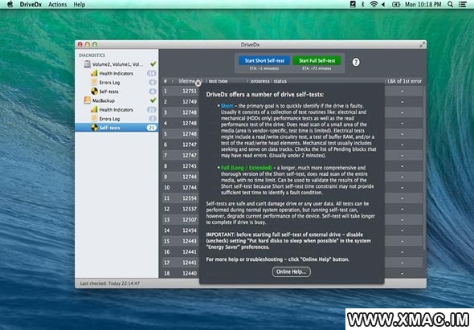Open Self-tests under Volume2 drive
Image resolution: width=474 pixels, height=330 pixels.
[x=116, y=92]
